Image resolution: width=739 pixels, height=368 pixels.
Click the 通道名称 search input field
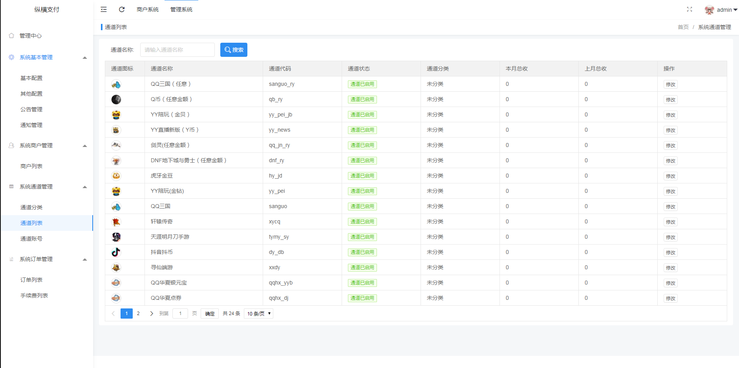tap(177, 50)
